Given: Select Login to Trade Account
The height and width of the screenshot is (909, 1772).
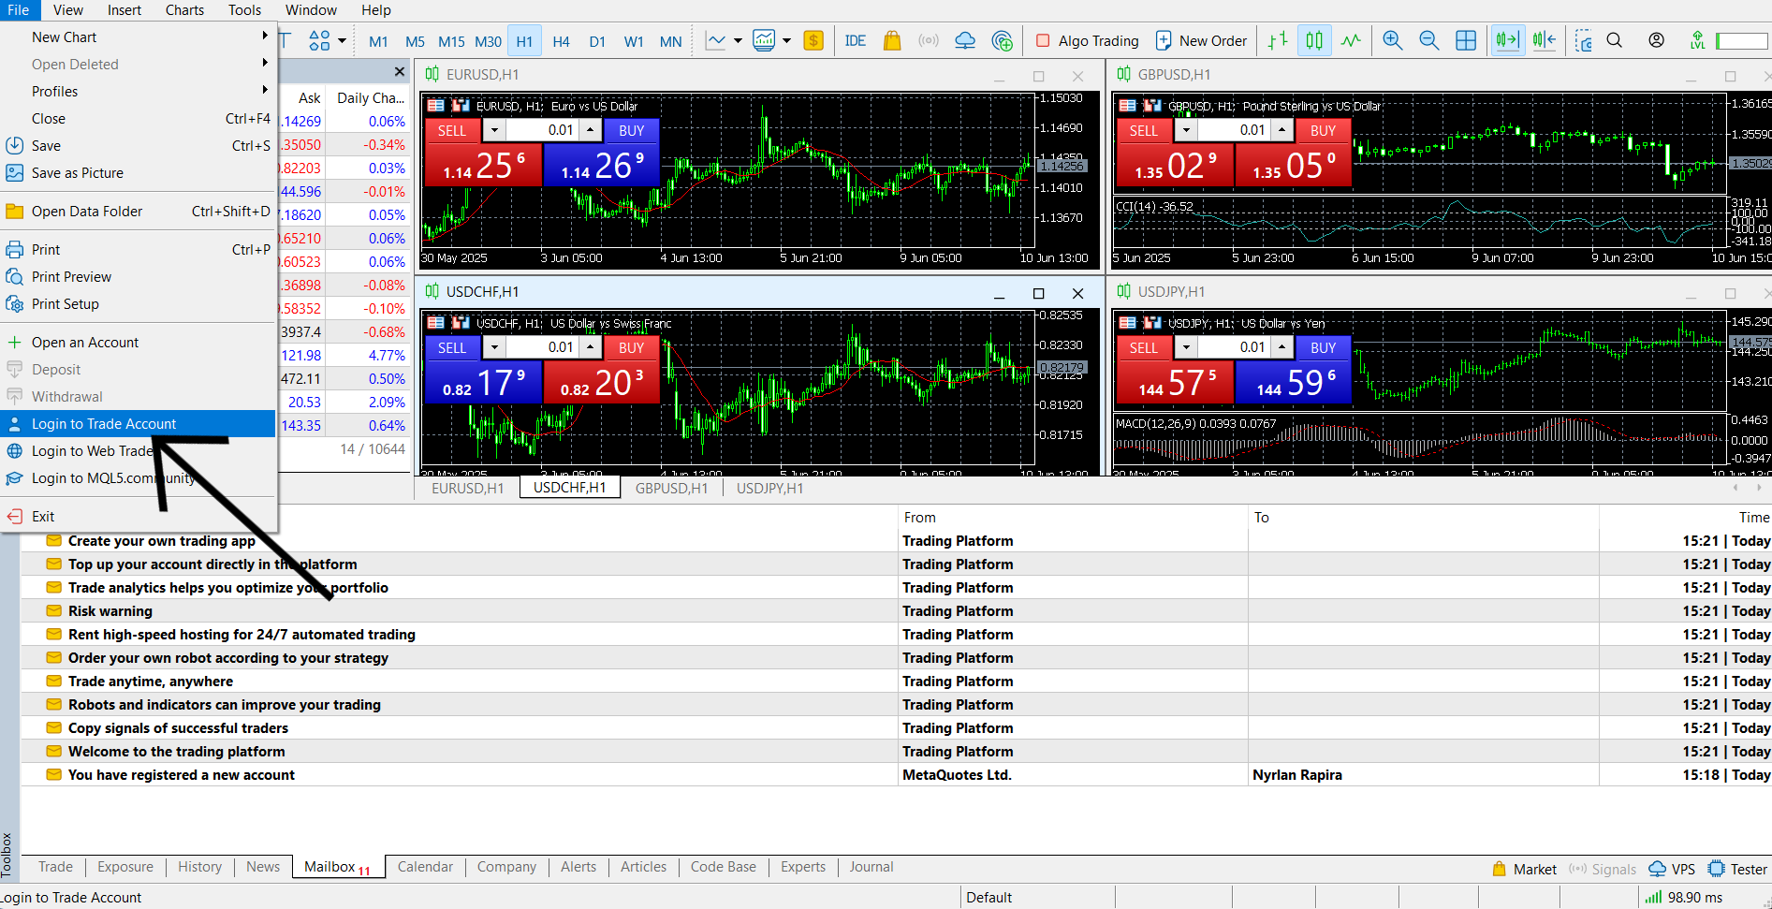Looking at the screenshot, I should click(104, 424).
